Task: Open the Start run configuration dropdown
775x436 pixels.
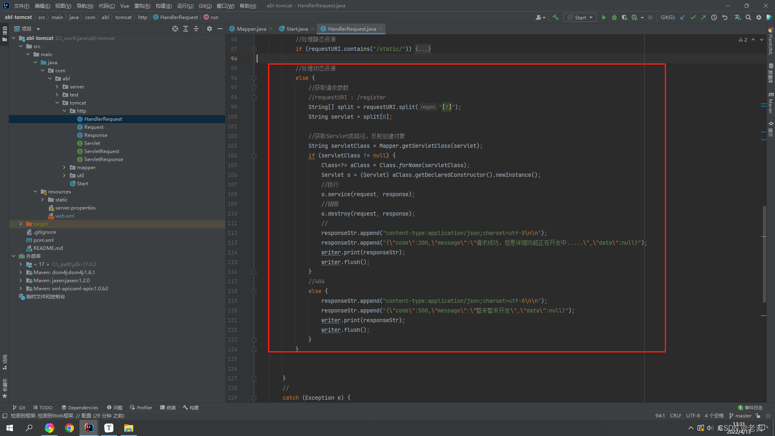Action: click(x=580, y=17)
